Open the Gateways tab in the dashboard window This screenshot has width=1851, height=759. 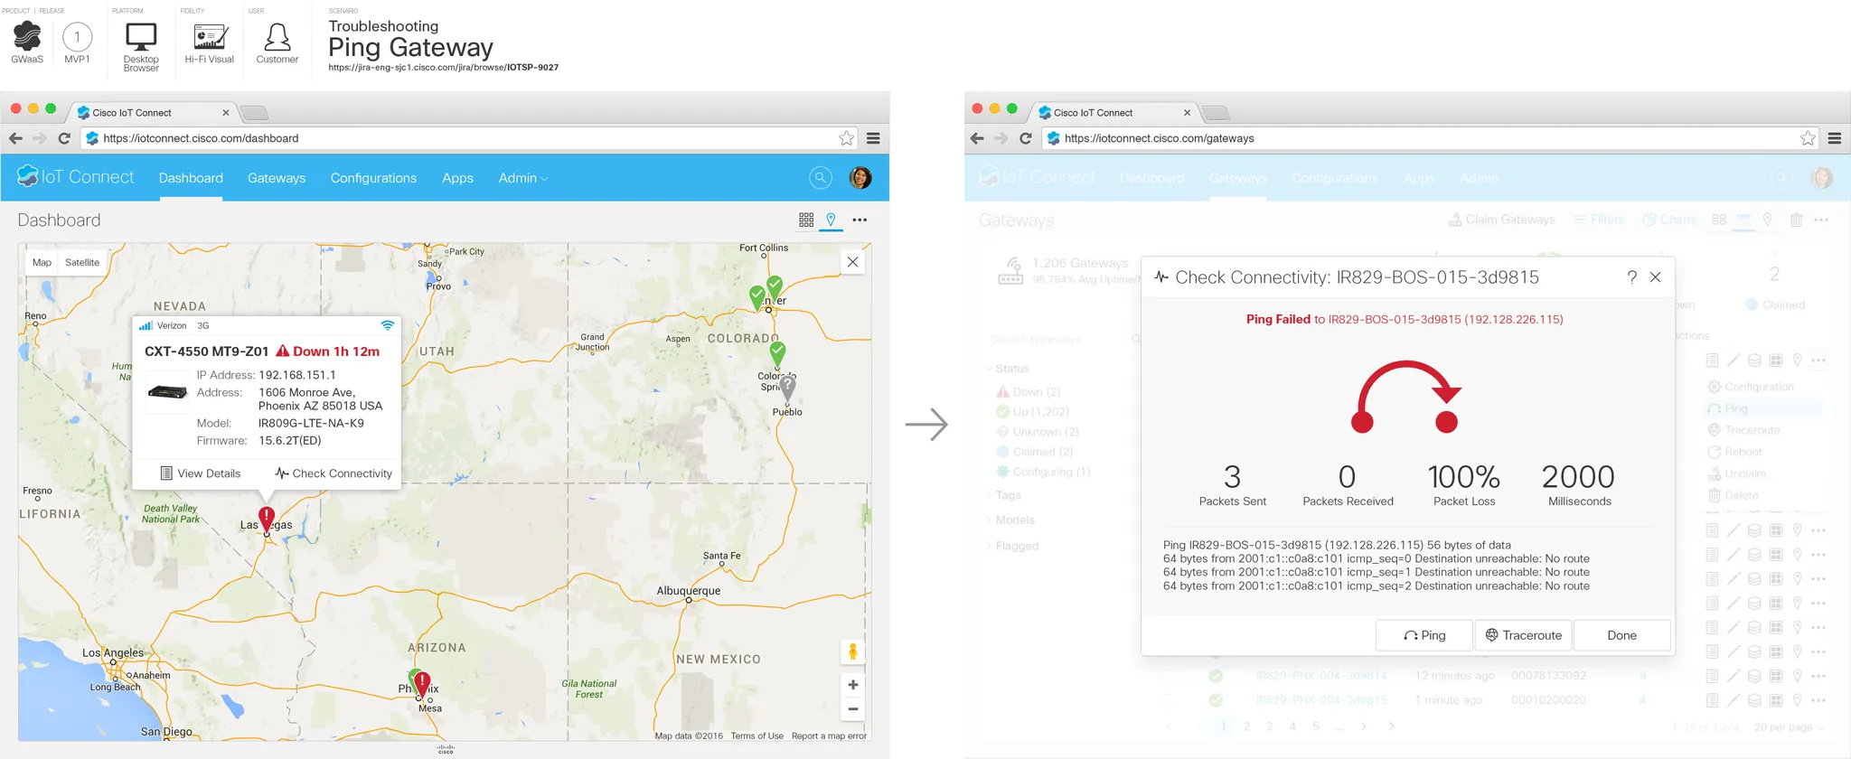coord(277,178)
